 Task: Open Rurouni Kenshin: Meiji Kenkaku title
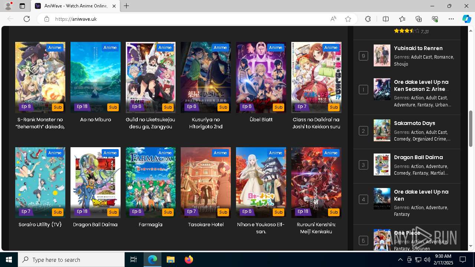click(316, 228)
